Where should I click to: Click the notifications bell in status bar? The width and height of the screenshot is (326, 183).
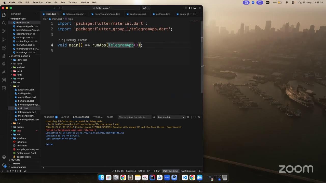pyautogui.click(x=200, y=171)
